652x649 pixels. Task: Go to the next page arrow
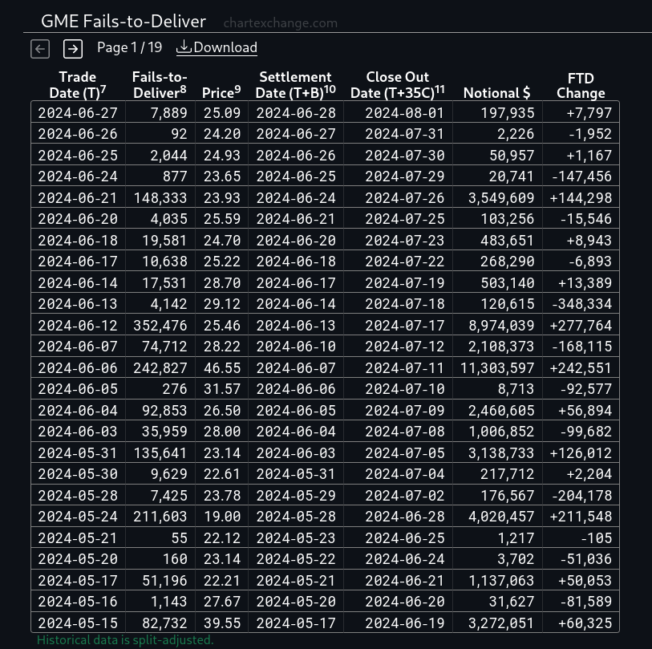73,49
